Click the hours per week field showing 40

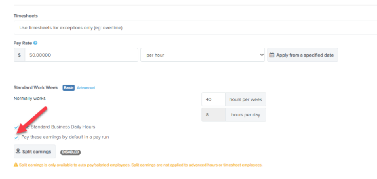213,100
